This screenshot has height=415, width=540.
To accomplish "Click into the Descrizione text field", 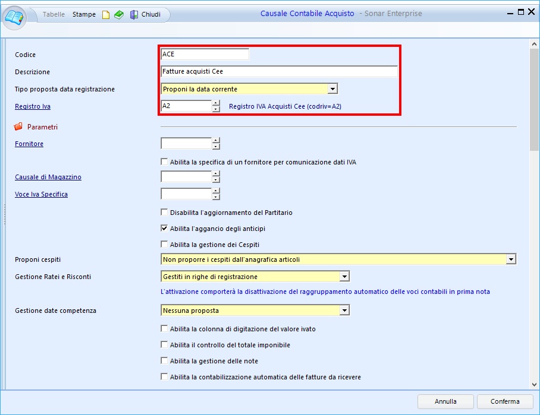I will point(279,71).
